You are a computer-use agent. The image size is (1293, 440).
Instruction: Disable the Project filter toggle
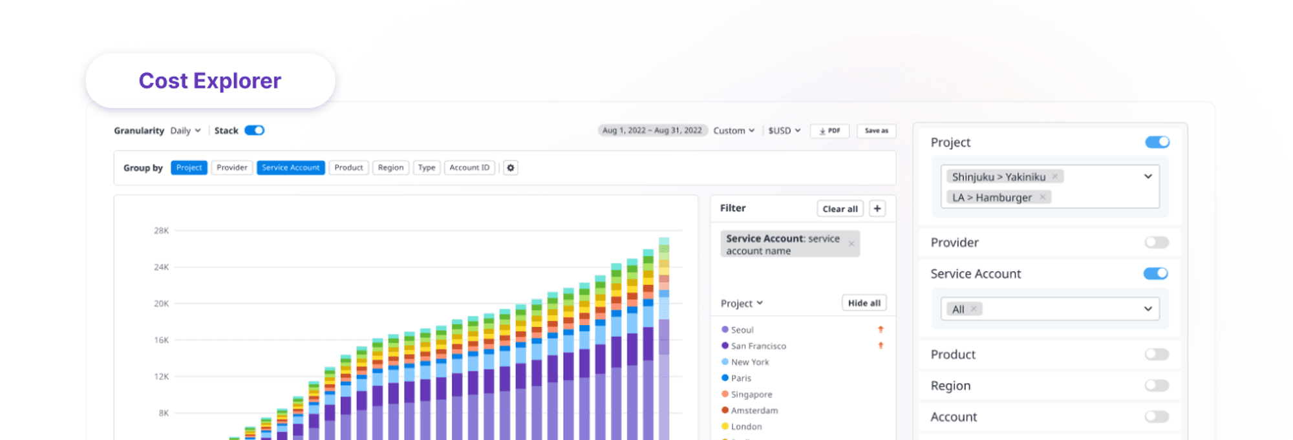pos(1157,142)
